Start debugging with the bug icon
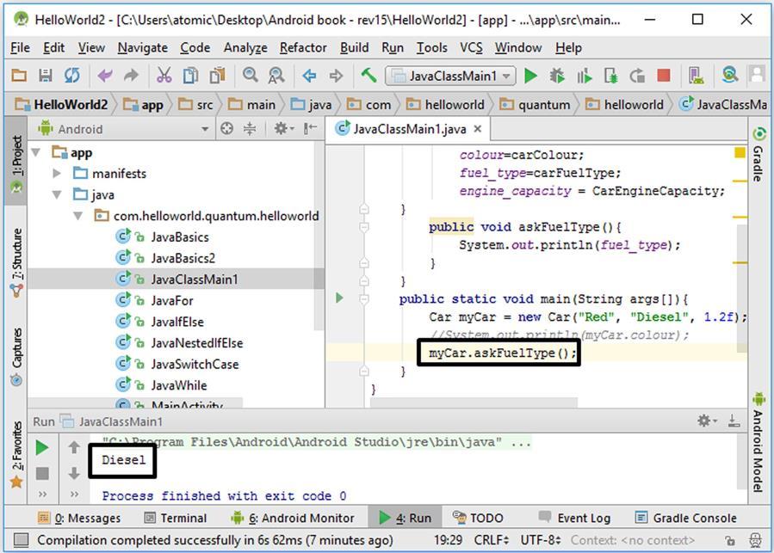774x553 pixels. click(557, 76)
